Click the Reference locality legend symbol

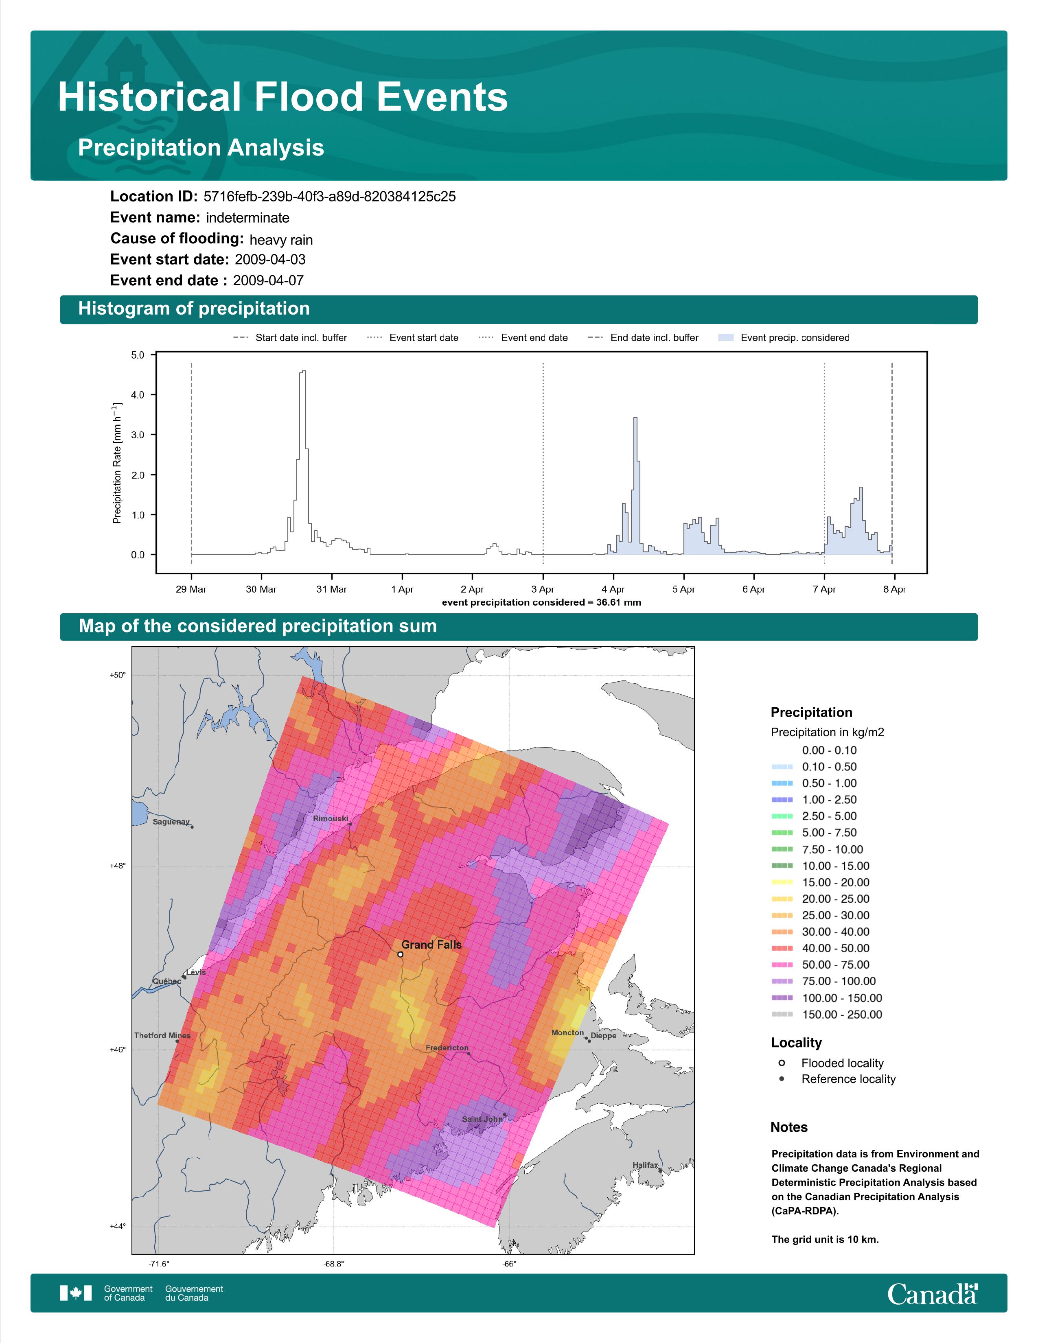pyautogui.click(x=782, y=1079)
